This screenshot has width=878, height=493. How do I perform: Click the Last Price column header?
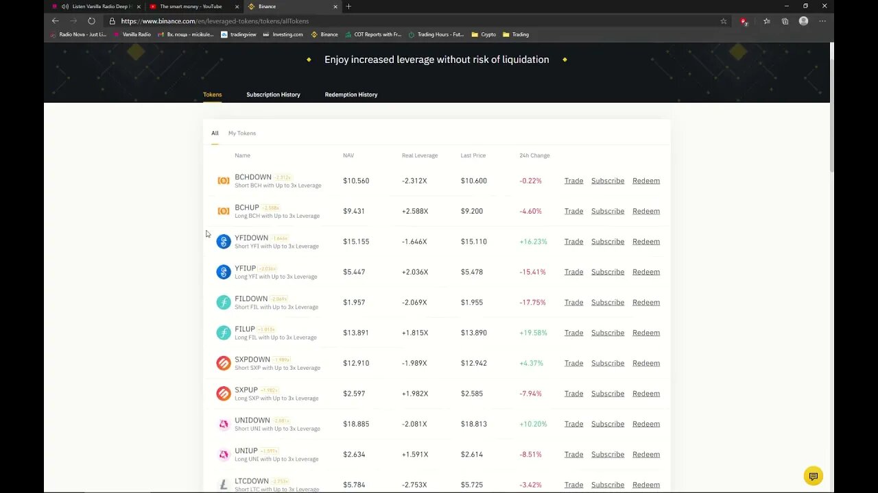click(x=473, y=155)
